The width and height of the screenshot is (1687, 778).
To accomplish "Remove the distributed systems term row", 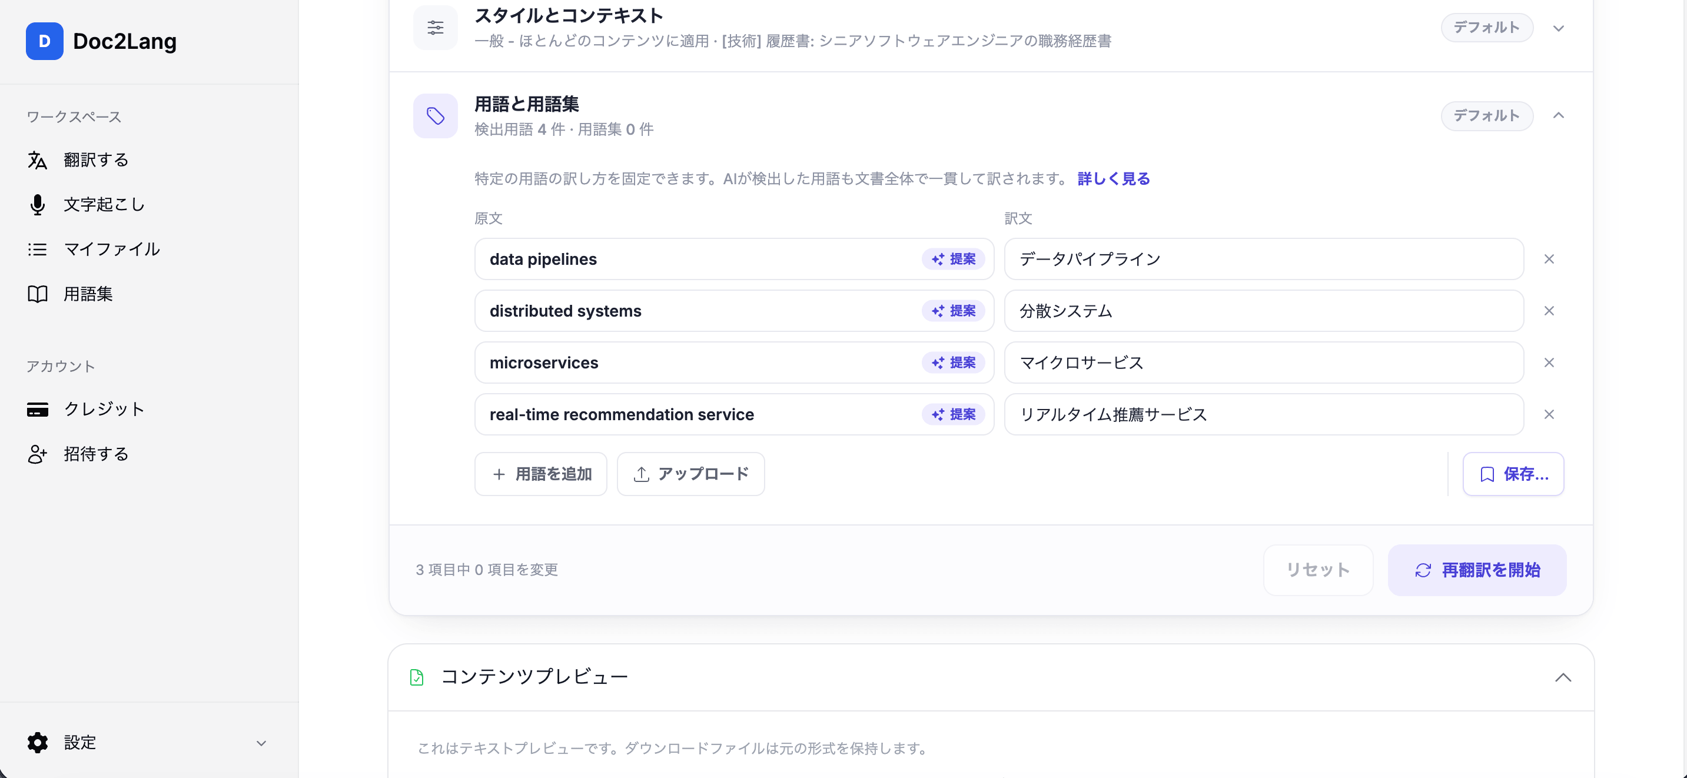I will pos(1549,310).
